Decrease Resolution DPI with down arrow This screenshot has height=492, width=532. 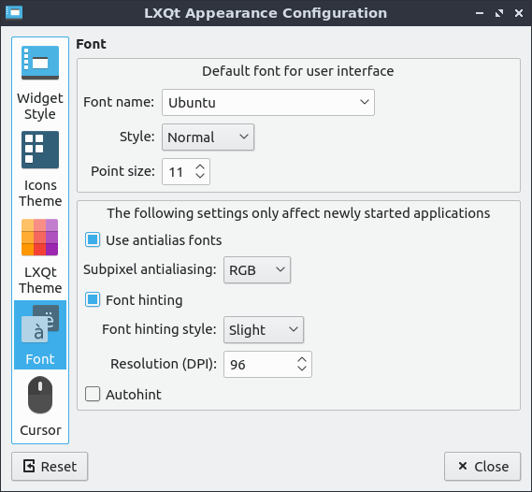click(302, 369)
